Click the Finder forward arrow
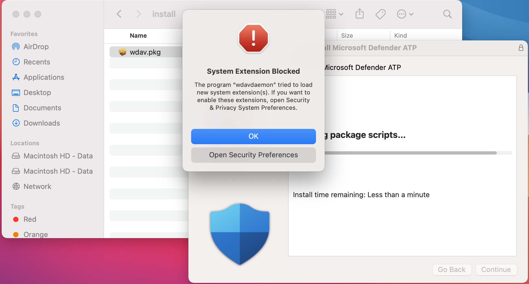Viewport: 529px width, 284px height. 139,14
